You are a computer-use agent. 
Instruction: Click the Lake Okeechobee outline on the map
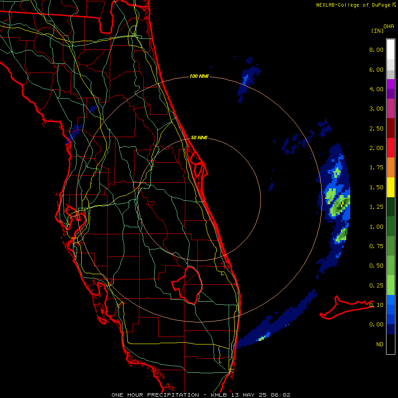click(x=187, y=285)
